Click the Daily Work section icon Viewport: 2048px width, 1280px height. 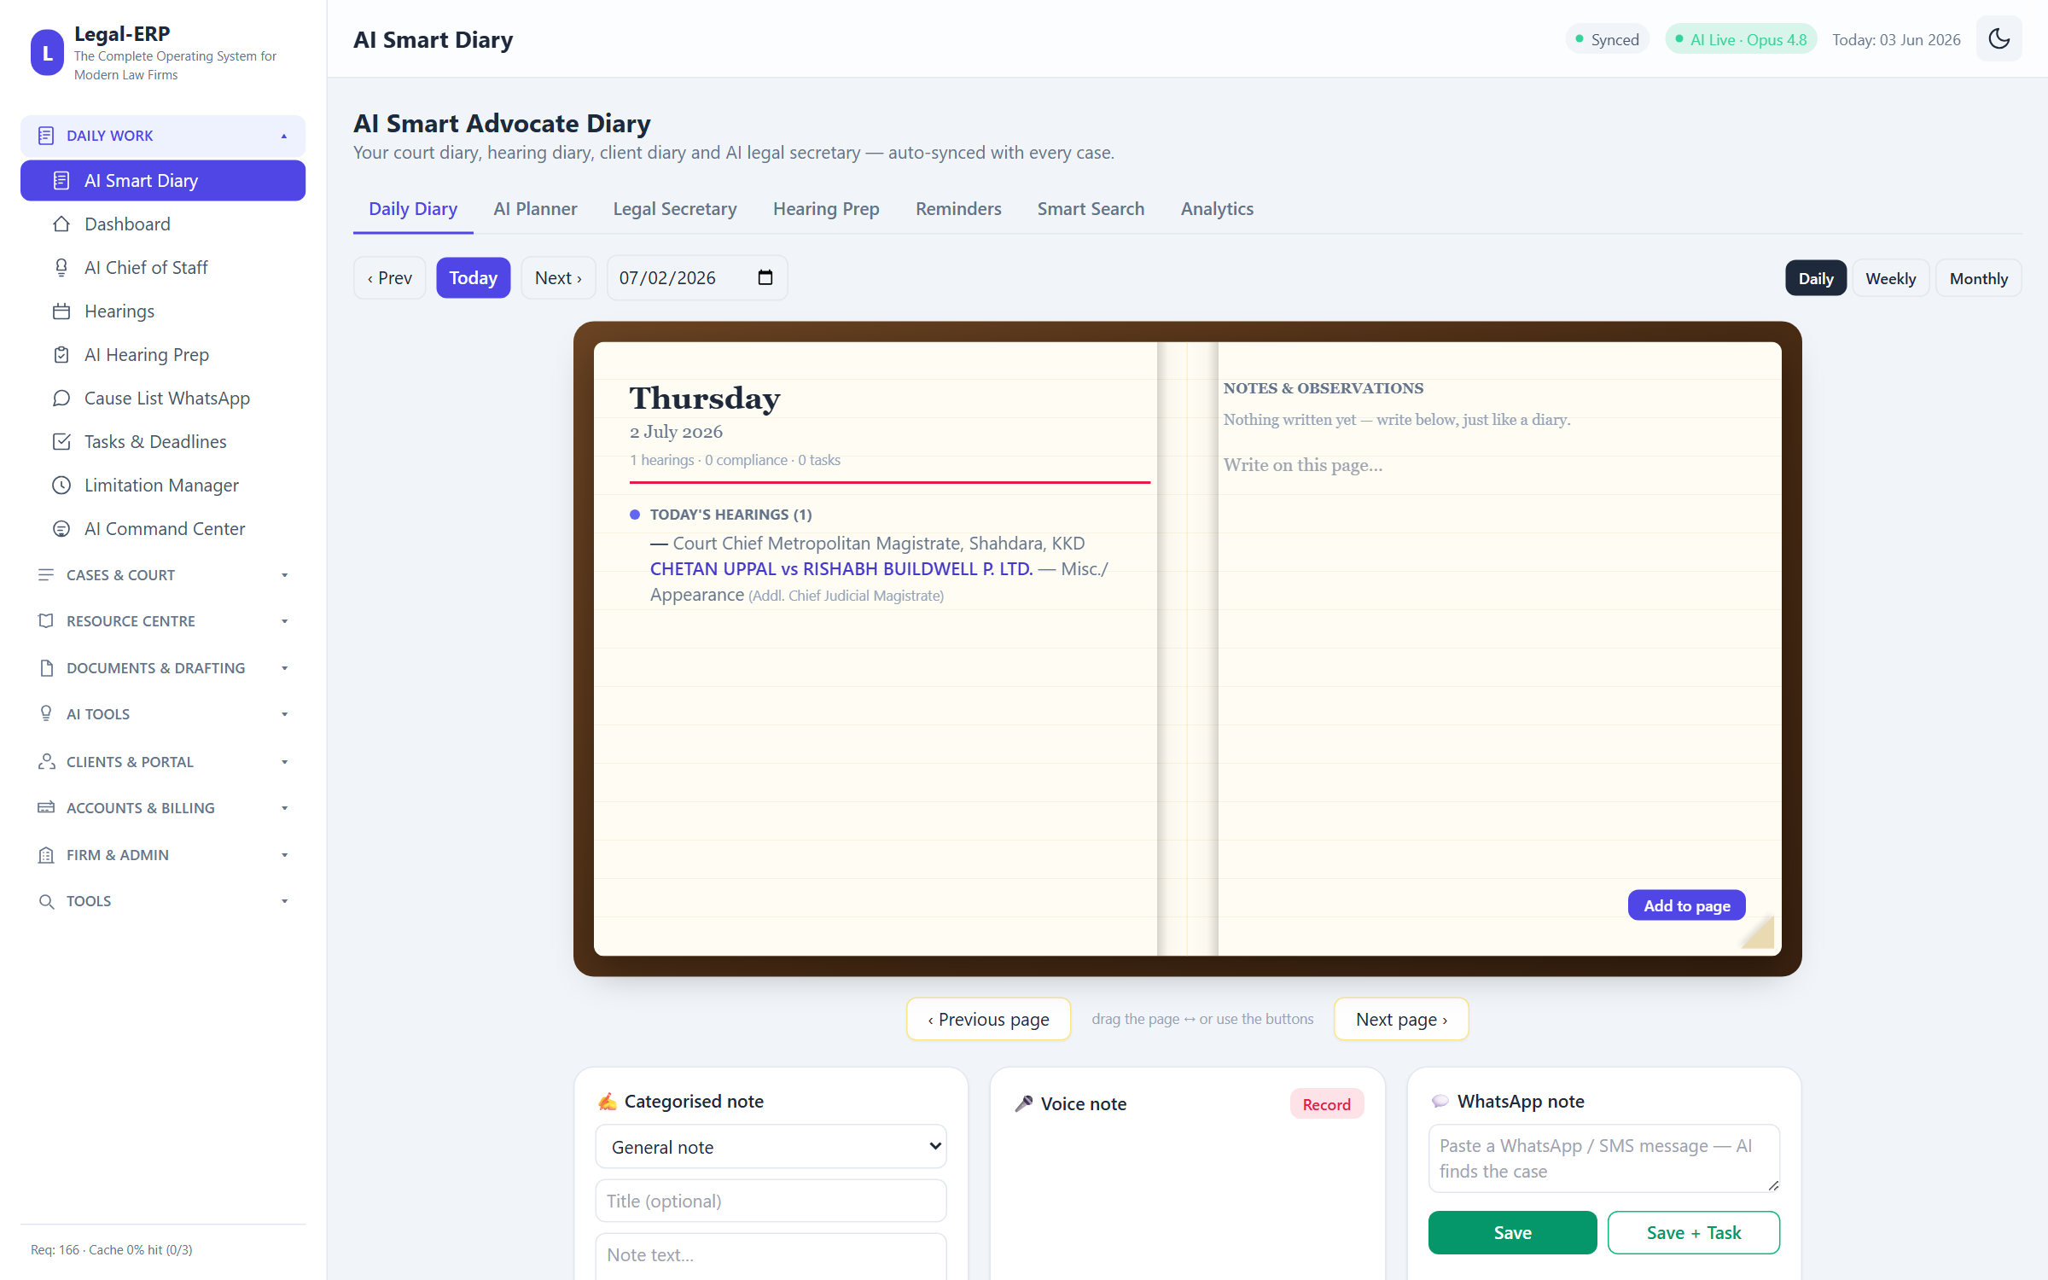tap(46, 136)
